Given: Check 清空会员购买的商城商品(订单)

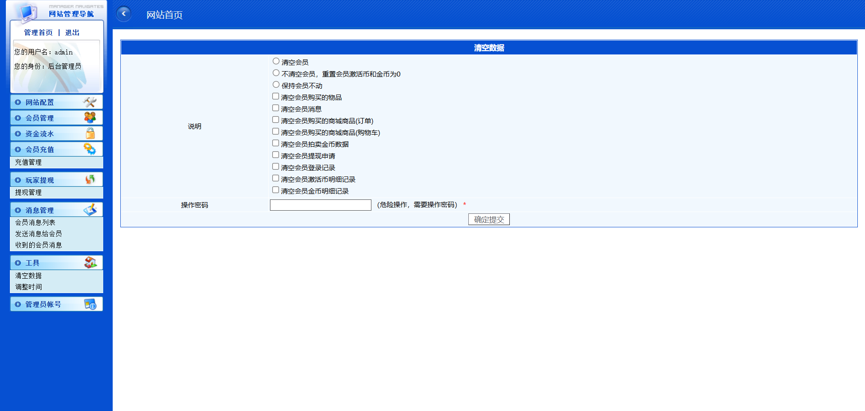Looking at the screenshot, I should tap(275, 120).
